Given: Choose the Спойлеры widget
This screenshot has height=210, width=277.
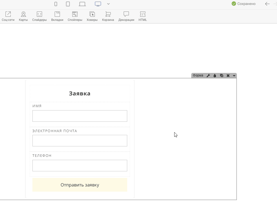Looking at the screenshot, I should point(75,16).
